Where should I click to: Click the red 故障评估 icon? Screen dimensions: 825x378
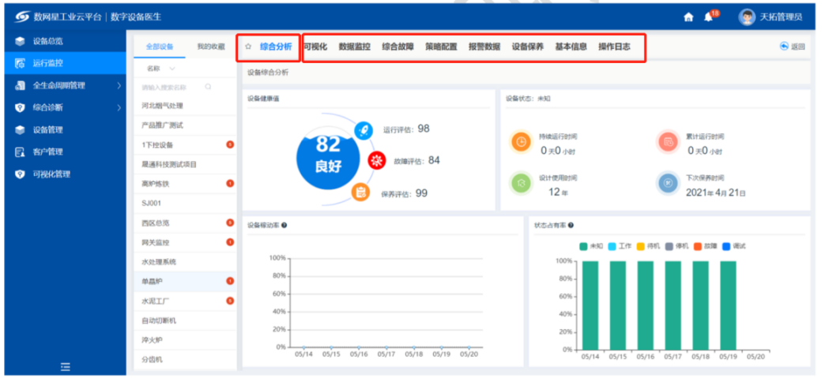coord(378,162)
